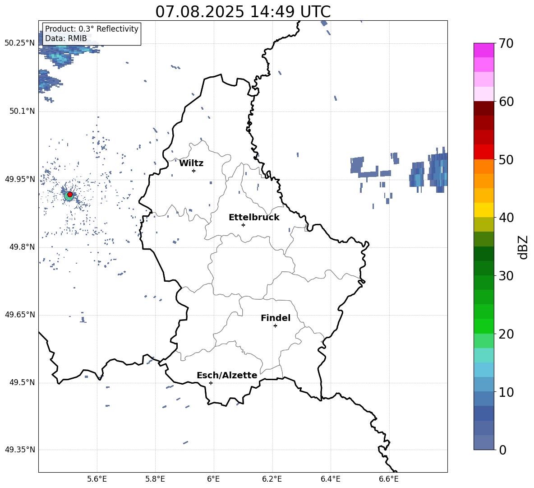Click the 6.4°E longitude label

pyautogui.click(x=330, y=479)
